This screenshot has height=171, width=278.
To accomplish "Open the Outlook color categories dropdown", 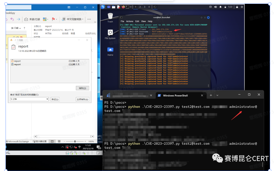I will (x=46, y=19).
